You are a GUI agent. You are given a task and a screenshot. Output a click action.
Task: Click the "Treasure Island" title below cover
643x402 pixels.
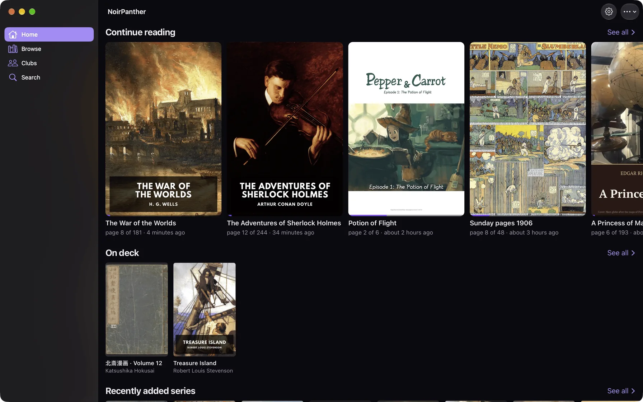pos(195,363)
